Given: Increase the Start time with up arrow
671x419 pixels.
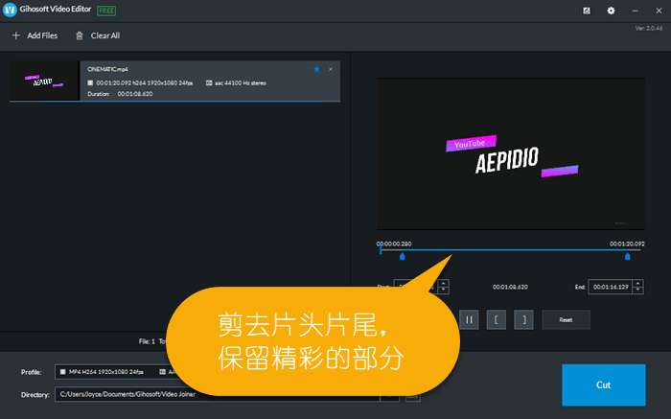Looking at the screenshot, I should tap(443, 282).
